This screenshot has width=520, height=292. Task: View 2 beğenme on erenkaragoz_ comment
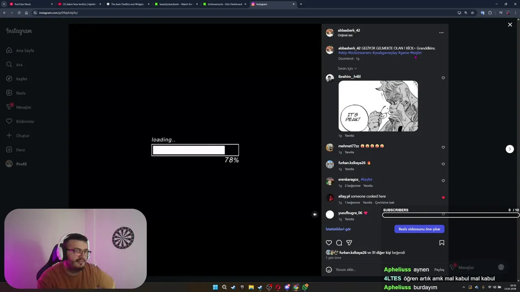click(353, 186)
